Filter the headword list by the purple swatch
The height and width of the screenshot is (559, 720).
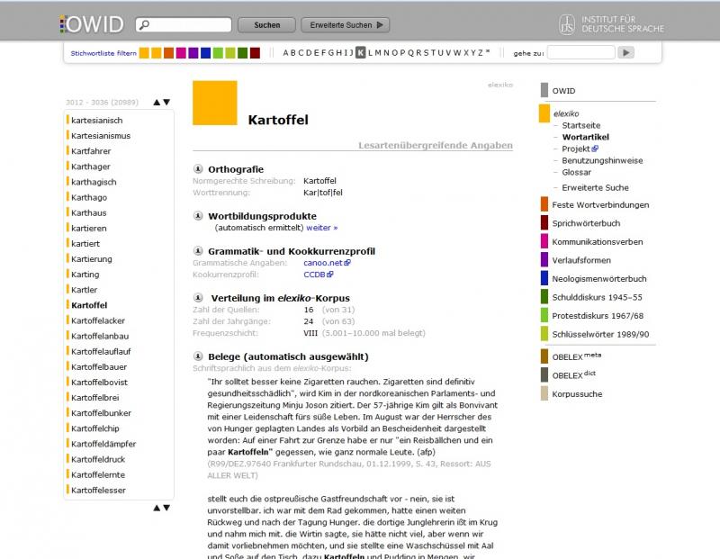click(x=193, y=53)
